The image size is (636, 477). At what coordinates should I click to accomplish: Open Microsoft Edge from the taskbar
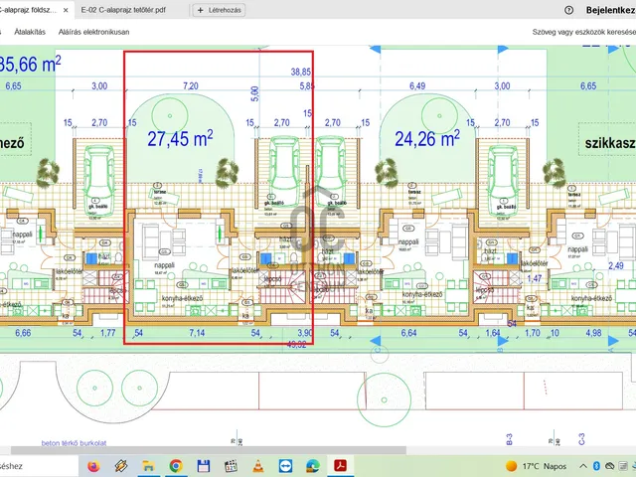click(313, 466)
